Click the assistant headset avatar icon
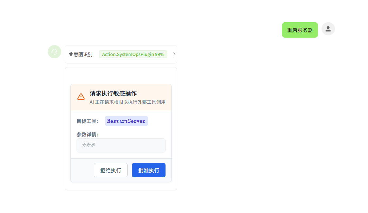Image resolution: width=368 pixels, height=213 pixels. tap(54, 52)
